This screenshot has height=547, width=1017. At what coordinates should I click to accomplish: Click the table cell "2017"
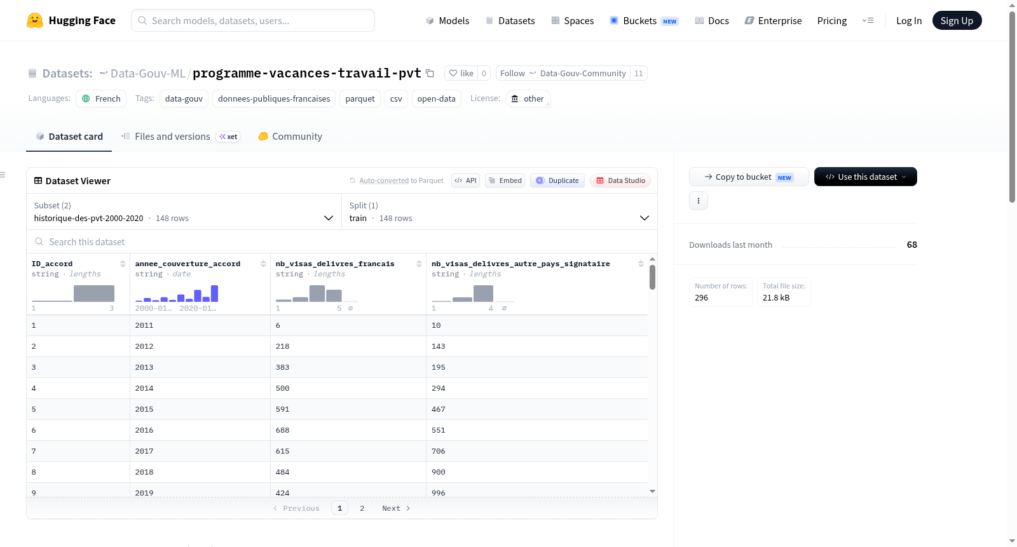click(x=200, y=451)
